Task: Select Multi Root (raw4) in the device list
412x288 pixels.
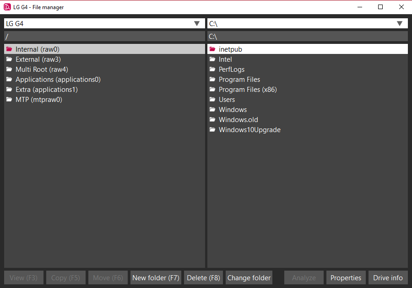Action: 42,69
